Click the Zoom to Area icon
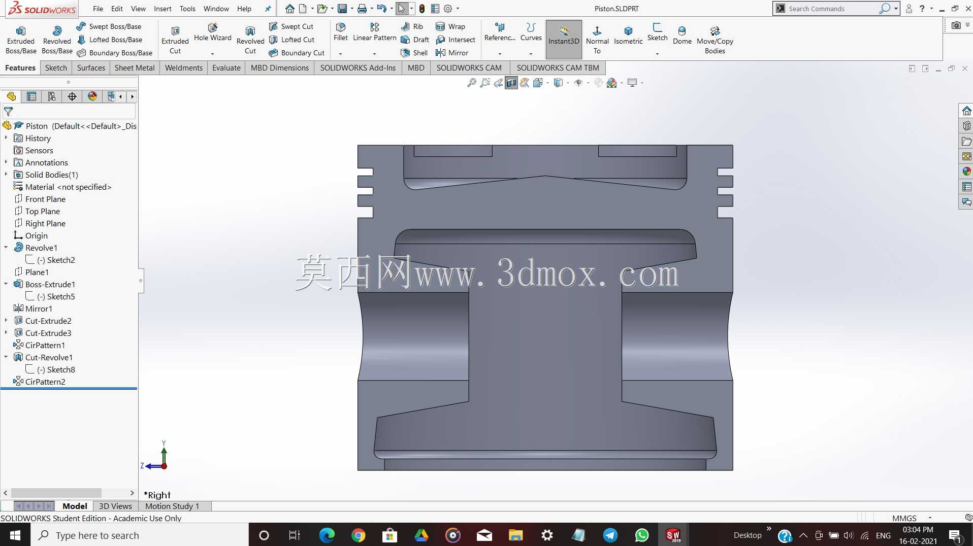Screen dimensions: 973x546 (x=485, y=83)
